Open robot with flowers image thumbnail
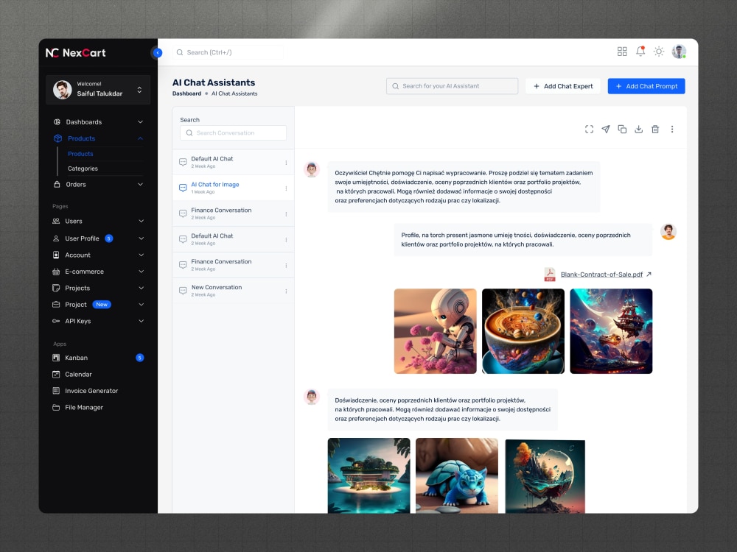 coord(435,331)
